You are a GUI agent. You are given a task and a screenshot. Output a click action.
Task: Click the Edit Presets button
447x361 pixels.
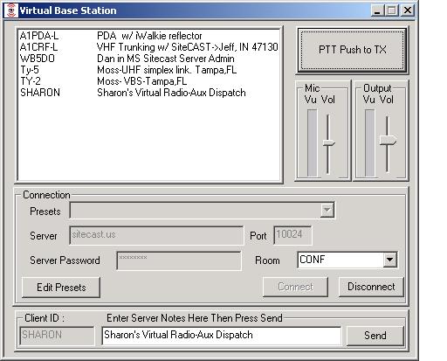61,288
